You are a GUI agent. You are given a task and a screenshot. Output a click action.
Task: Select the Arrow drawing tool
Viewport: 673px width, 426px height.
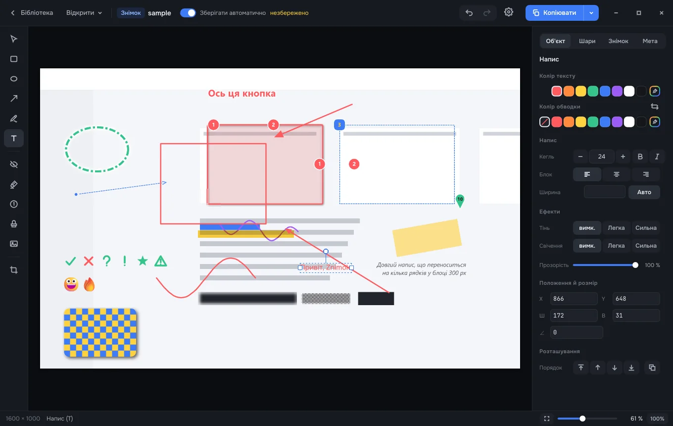(x=14, y=99)
